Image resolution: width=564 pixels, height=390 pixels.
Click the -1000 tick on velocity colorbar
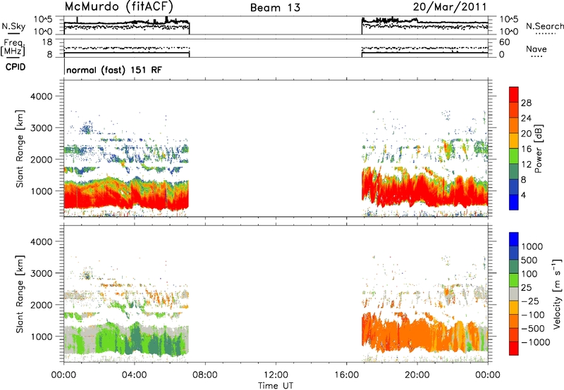coord(536,342)
